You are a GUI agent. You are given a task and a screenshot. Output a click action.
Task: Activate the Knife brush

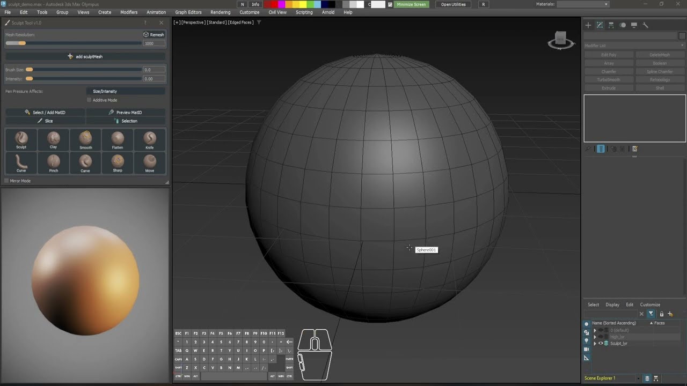point(150,140)
